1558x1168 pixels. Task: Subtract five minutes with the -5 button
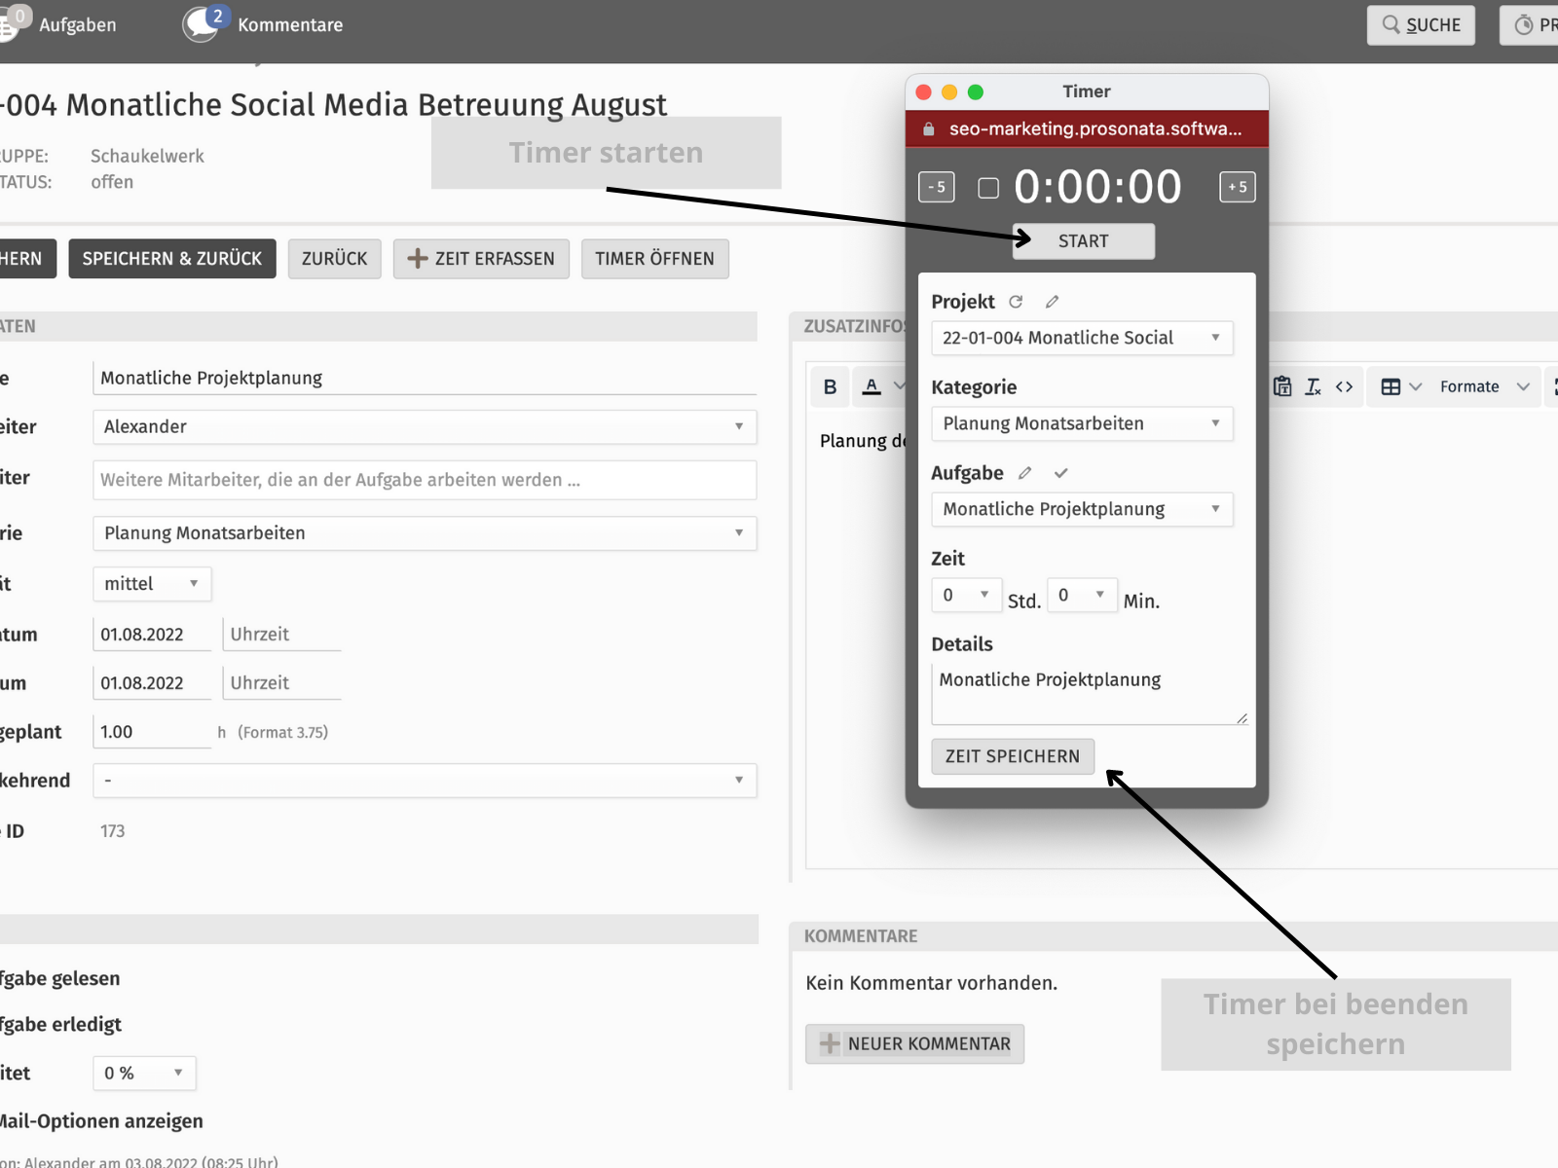(936, 187)
